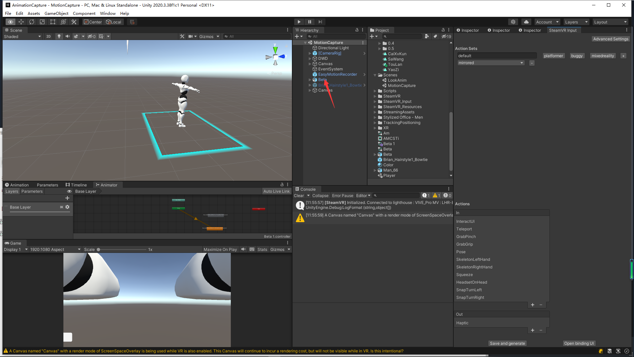The height and width of the screenshot is (357, 634).
Task: Enable Maximize On Play
Action: [220, 250]
